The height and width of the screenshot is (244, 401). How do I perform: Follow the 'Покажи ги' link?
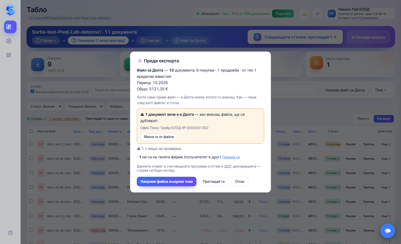coord(231,157)
